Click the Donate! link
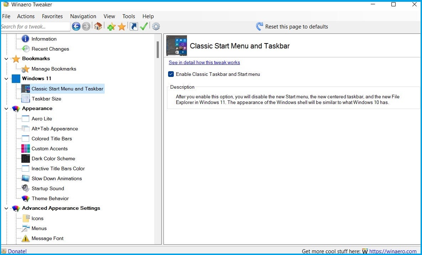This screenshot has height=255, width=422. 17,251
